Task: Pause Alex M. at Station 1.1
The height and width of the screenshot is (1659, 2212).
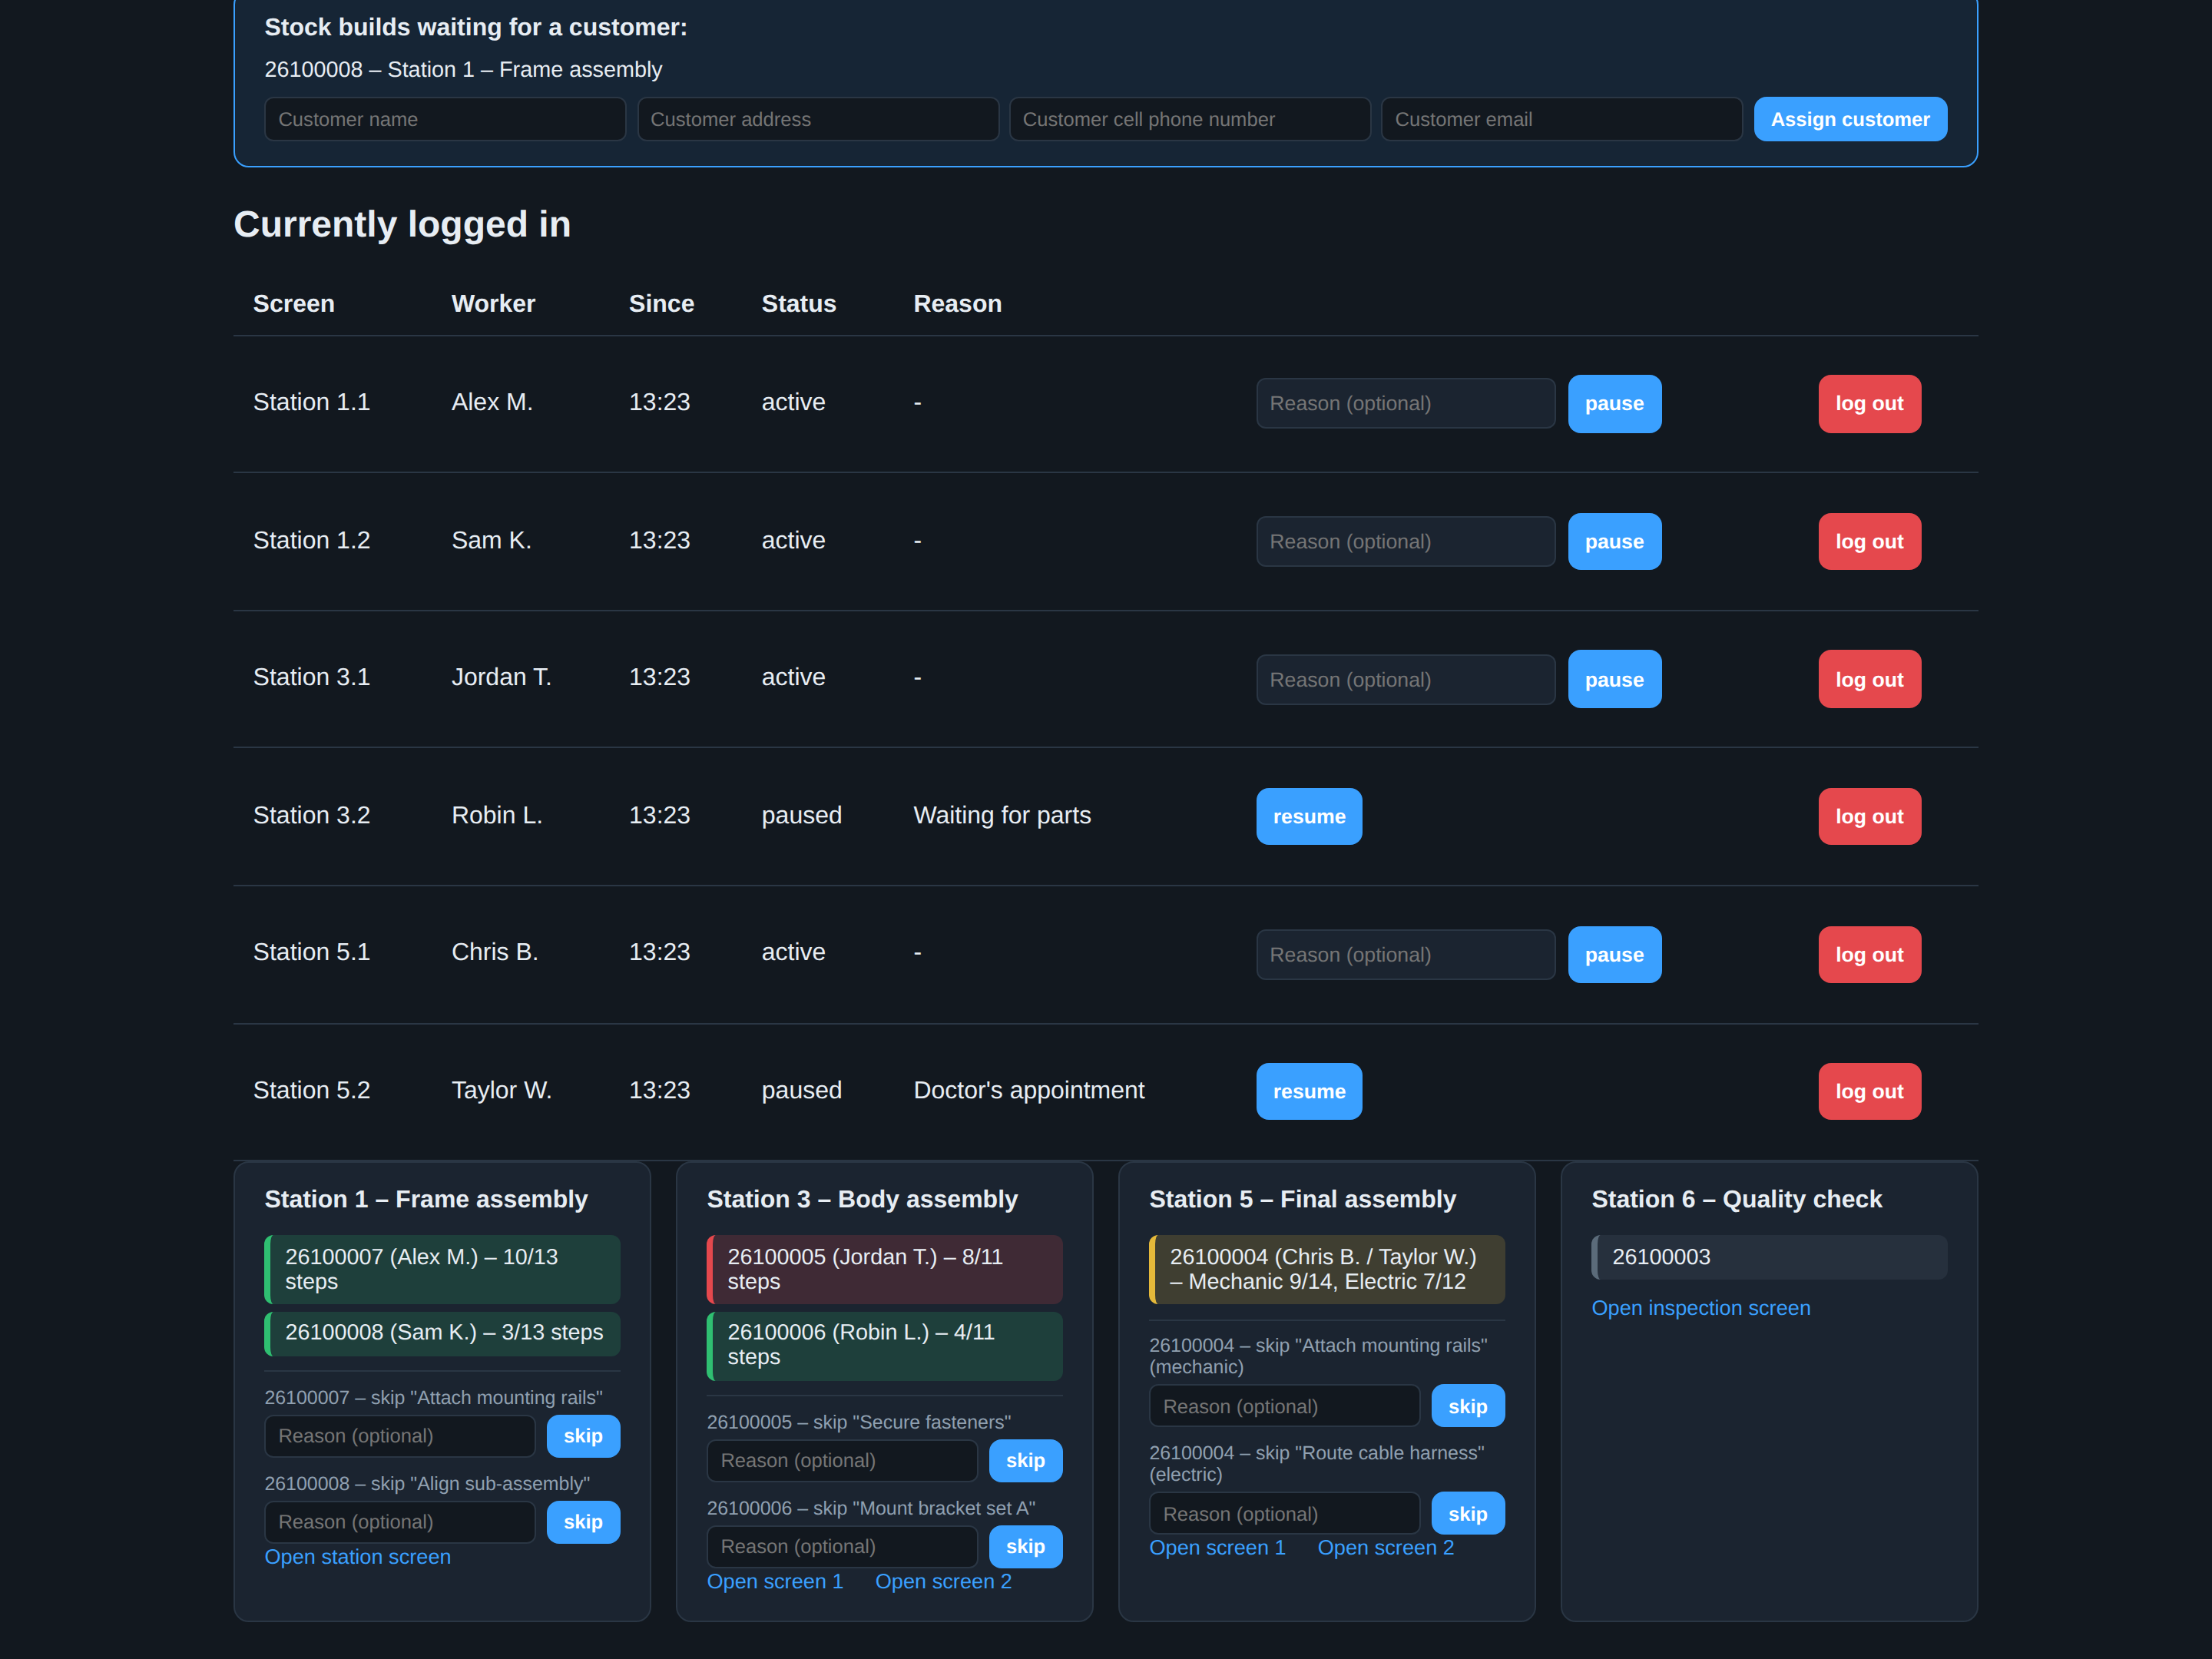Action: (1614, 404)
